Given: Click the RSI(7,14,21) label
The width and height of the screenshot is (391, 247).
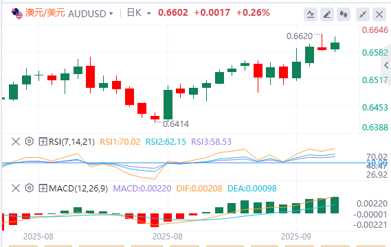Looking at the screenshot, I should [72, 142].
